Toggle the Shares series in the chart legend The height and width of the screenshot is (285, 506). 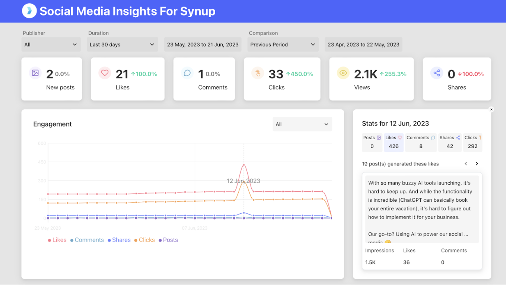click(x=119, y=240)
